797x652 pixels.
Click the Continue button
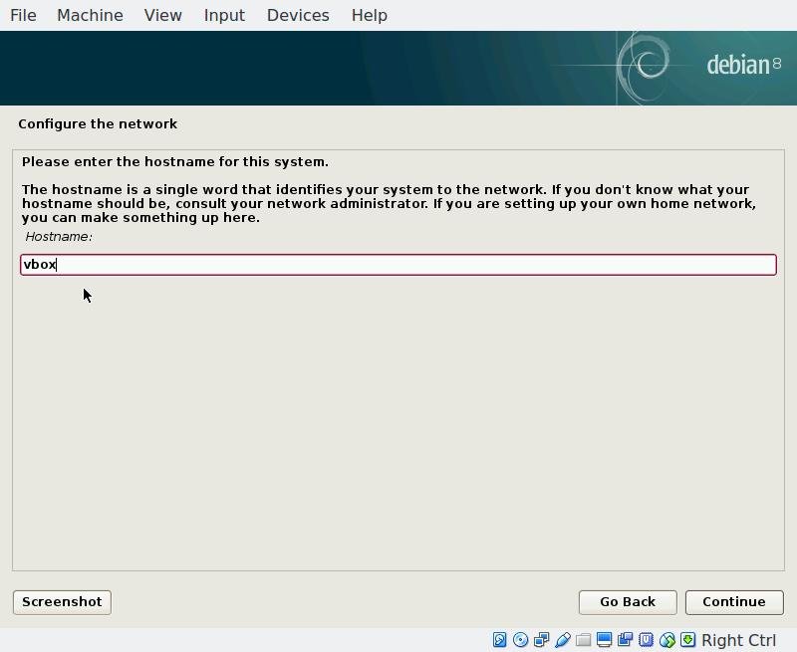pyautogui.click(x=734, y=602)
